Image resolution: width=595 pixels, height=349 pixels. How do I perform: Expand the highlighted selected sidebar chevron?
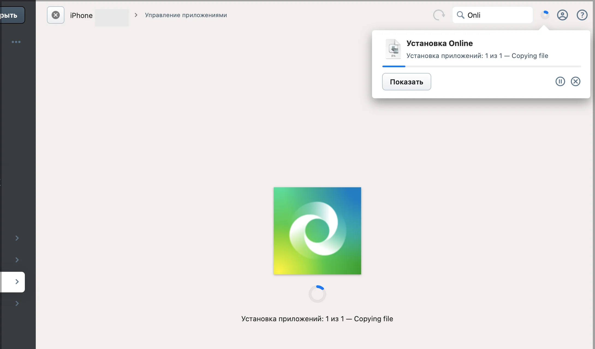coord(17,282)
